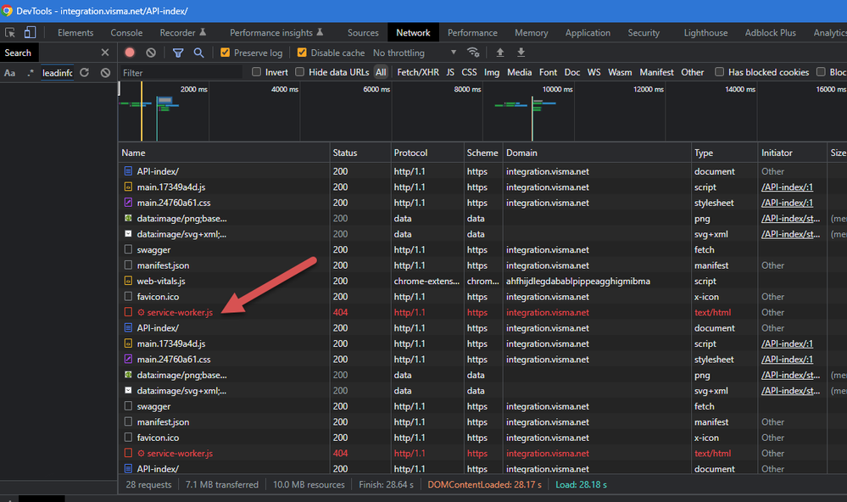Viewport: 847px width, 502px height.
Task: Click the Filter text field
Action: coord(181,72)
